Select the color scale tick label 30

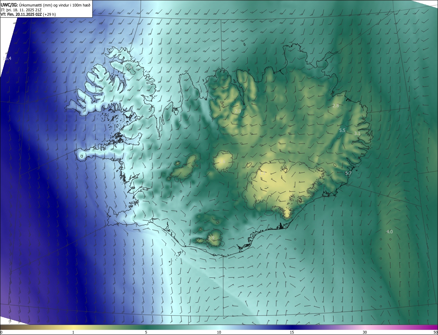tap(365, 333)
